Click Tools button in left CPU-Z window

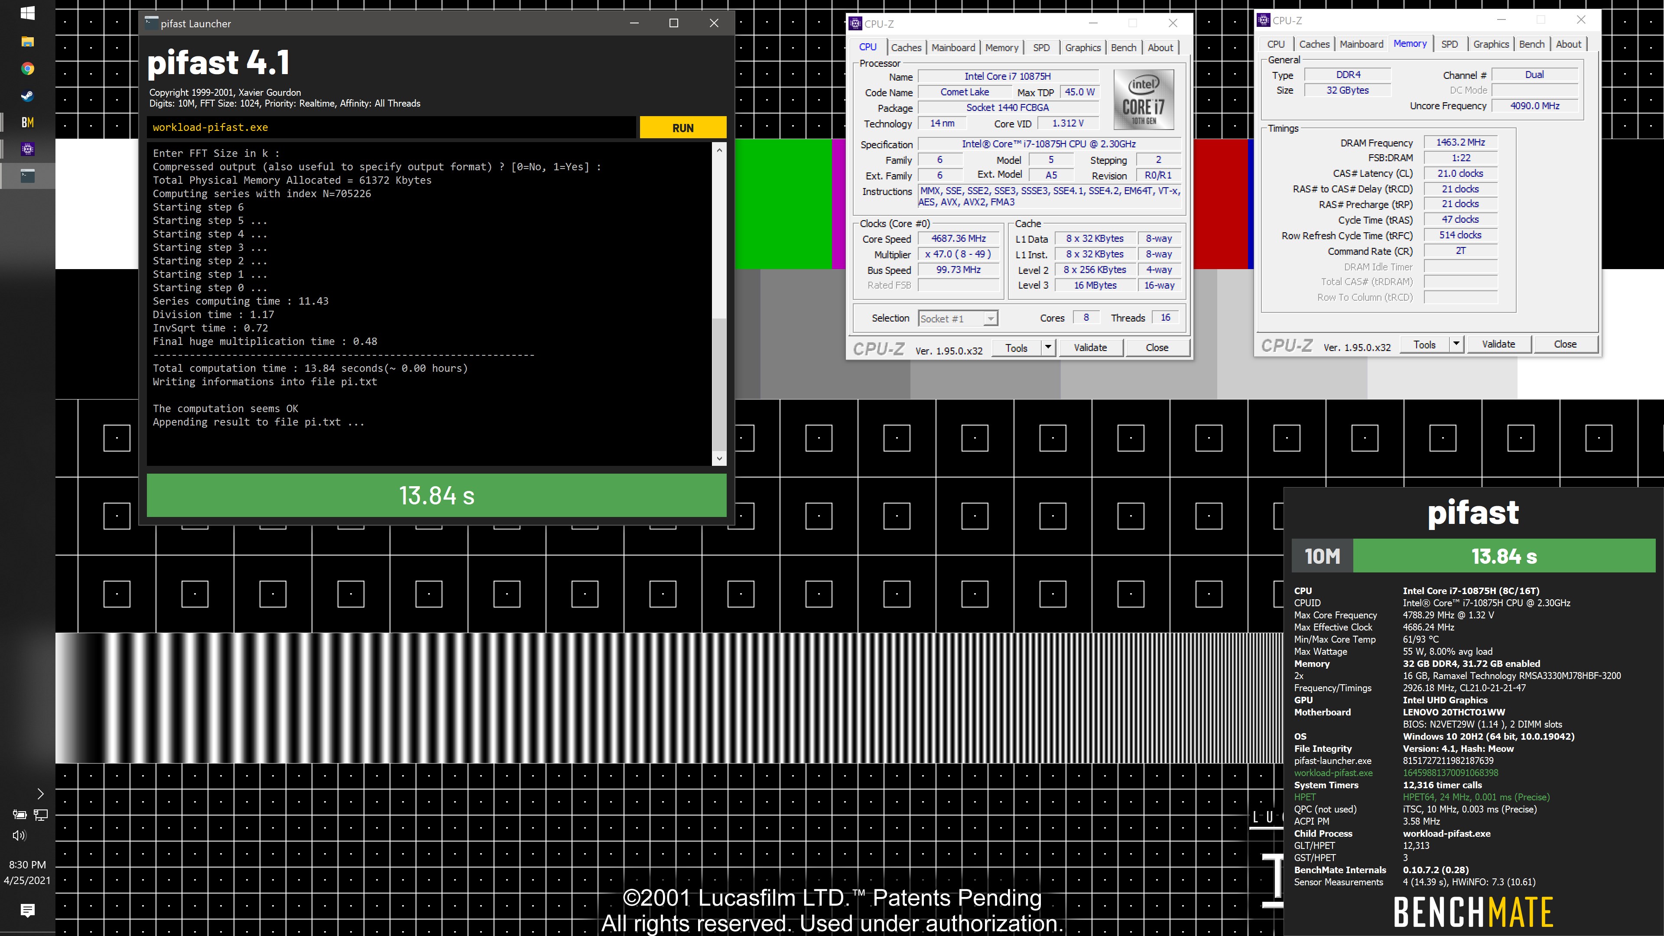click(x=1016, y=348)
